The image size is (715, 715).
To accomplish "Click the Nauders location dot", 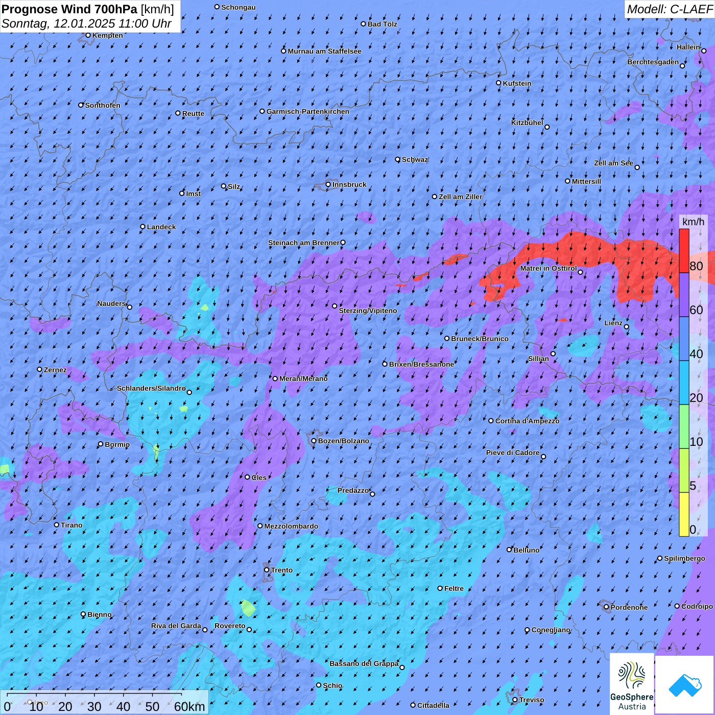I will click(130, 307).
